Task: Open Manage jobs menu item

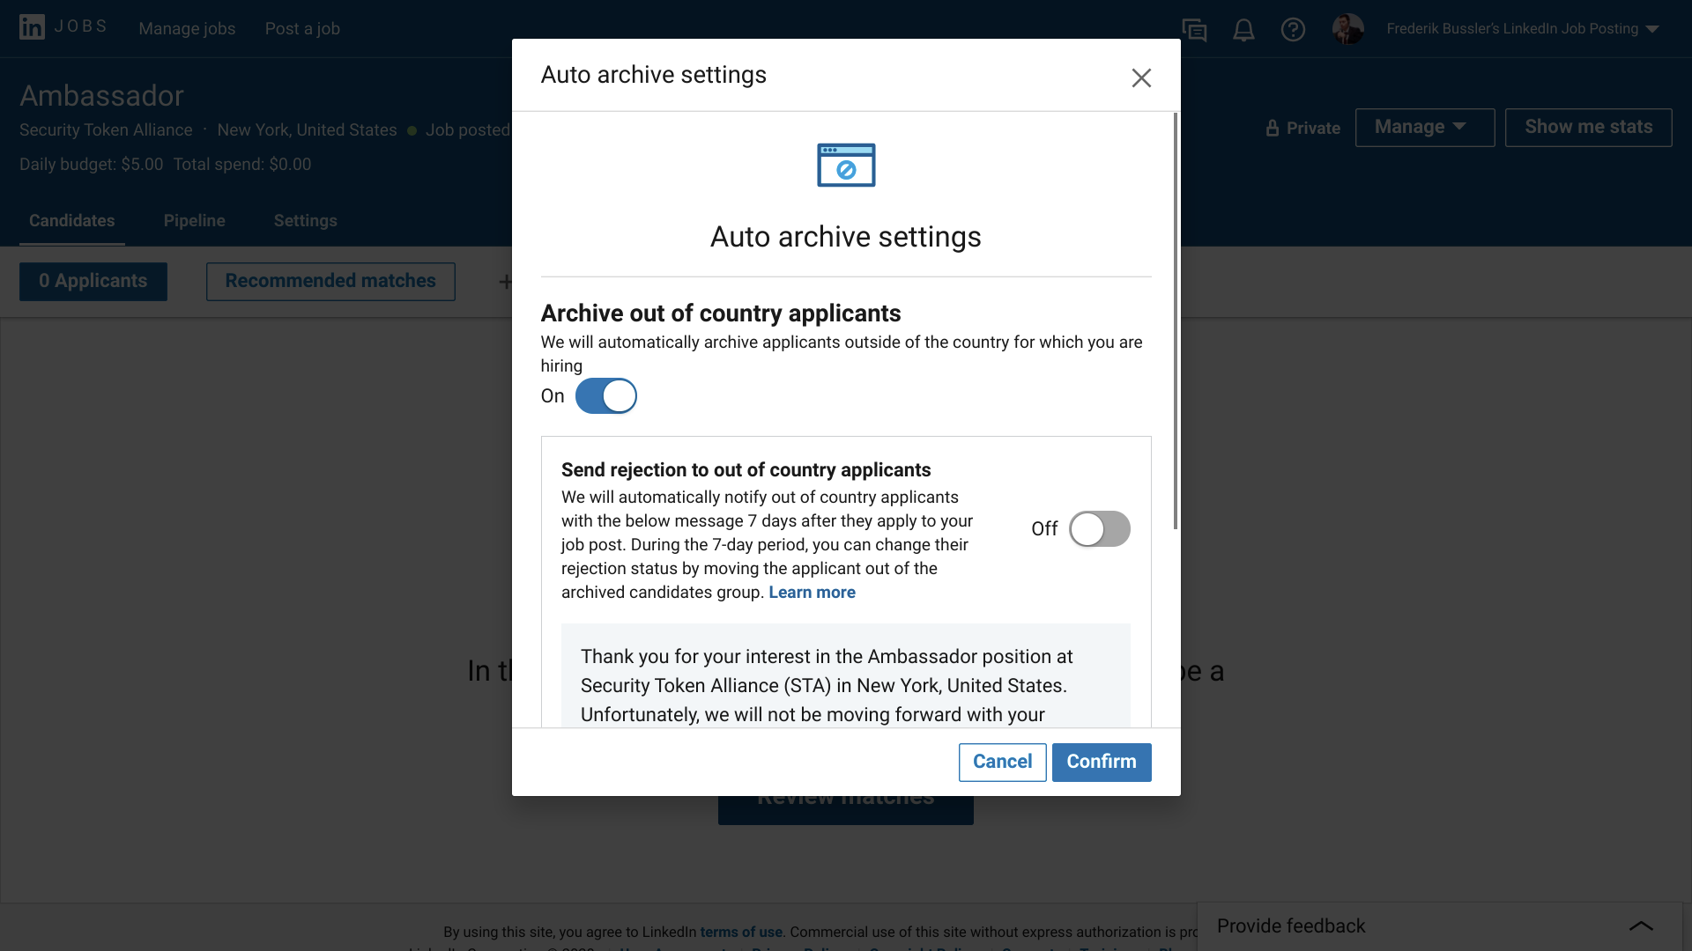Action: [x=187, y=29]
